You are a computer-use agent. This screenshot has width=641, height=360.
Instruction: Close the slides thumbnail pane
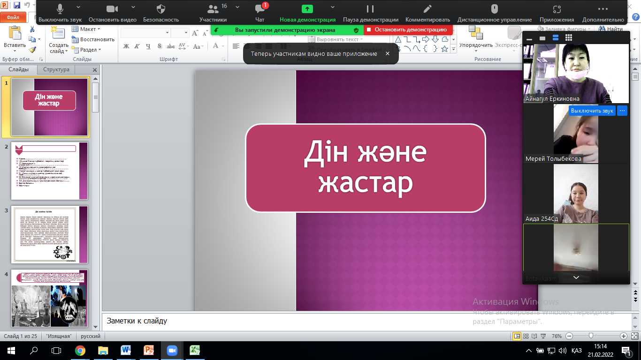(95, 69)
